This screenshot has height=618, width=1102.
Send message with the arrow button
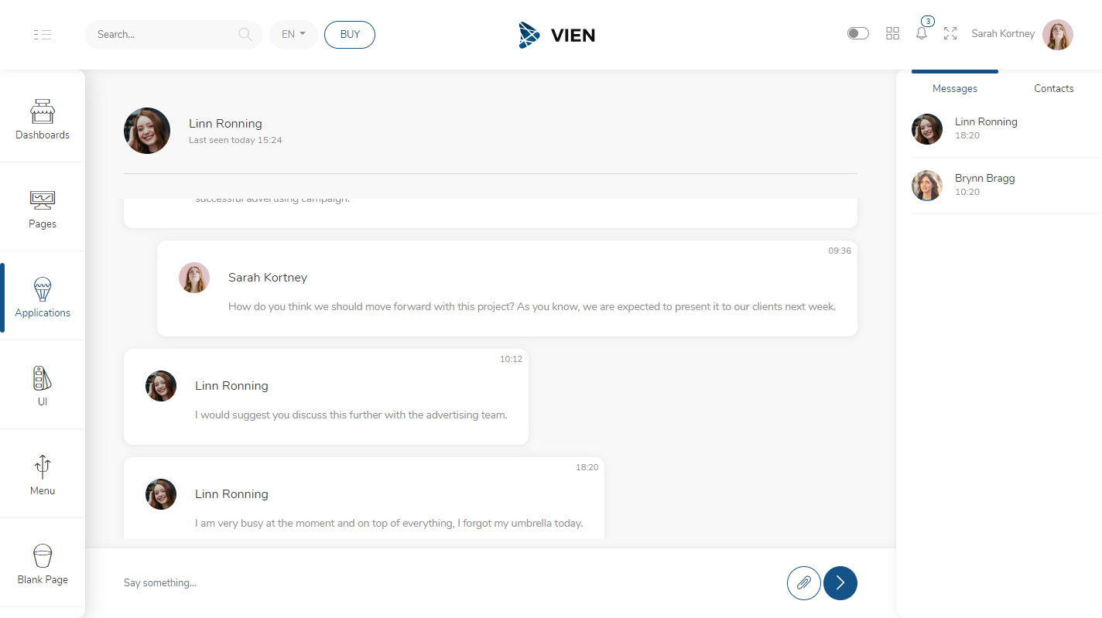[x=840, y=582]
